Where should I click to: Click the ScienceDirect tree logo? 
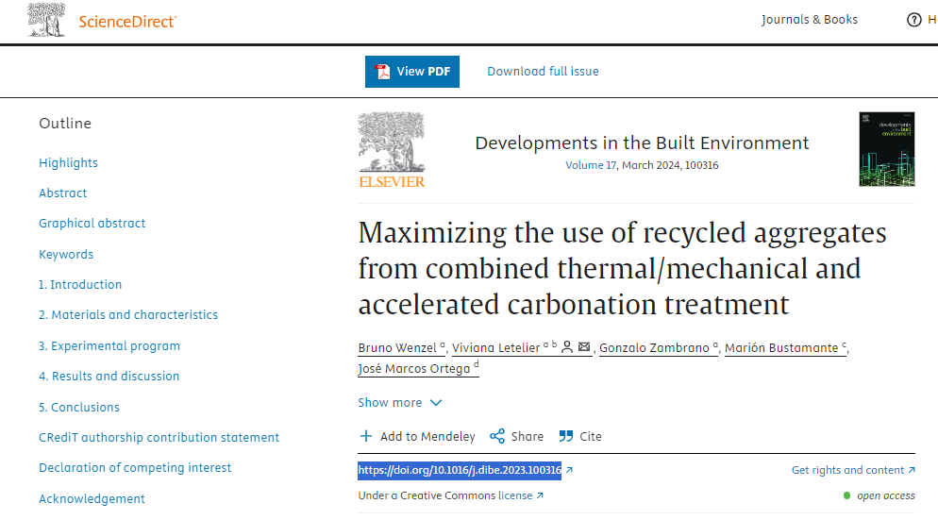point(48,20)
